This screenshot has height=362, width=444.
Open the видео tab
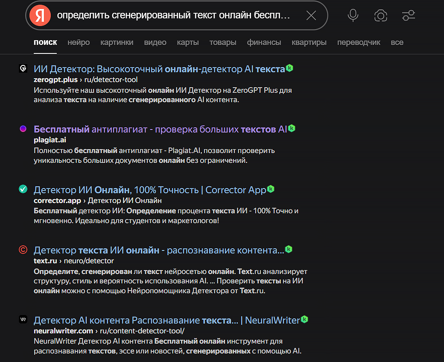tap(155, 42)
